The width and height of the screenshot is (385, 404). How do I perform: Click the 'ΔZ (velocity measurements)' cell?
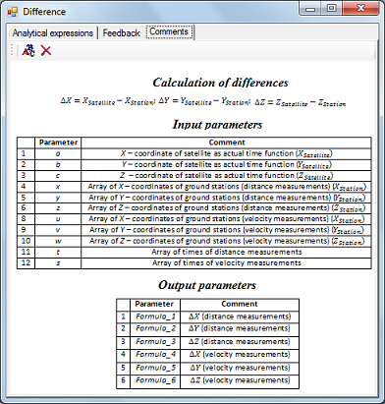(240, 380)
